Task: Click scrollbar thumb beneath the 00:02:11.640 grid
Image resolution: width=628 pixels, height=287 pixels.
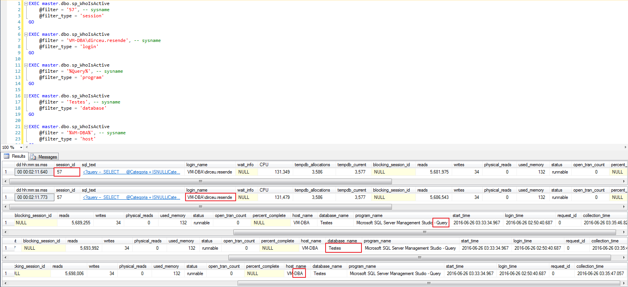Action: (x=201, y=181)
